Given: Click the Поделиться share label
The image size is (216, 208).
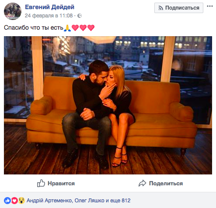Looking at the screenshot, I should pos(166,184).
